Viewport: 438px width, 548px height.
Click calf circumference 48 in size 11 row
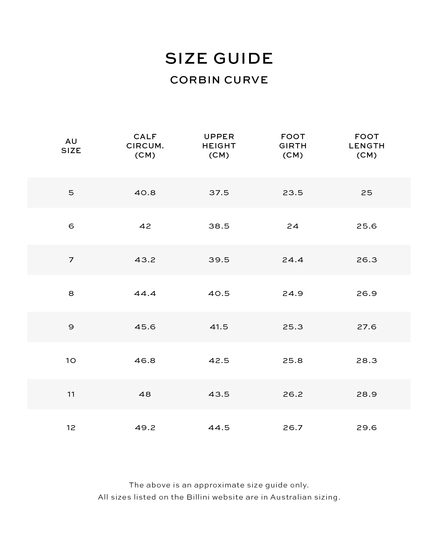145,394
